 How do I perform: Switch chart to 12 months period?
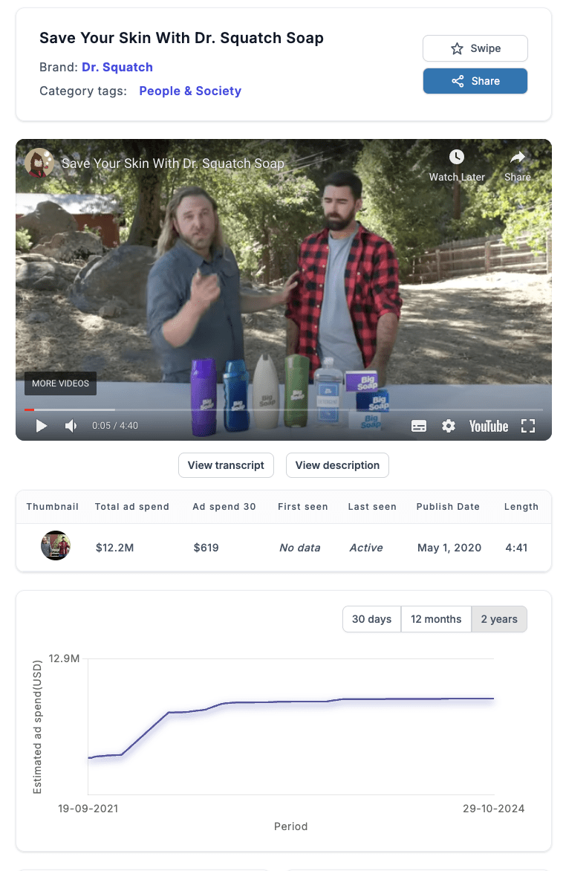tap(436, 619)
